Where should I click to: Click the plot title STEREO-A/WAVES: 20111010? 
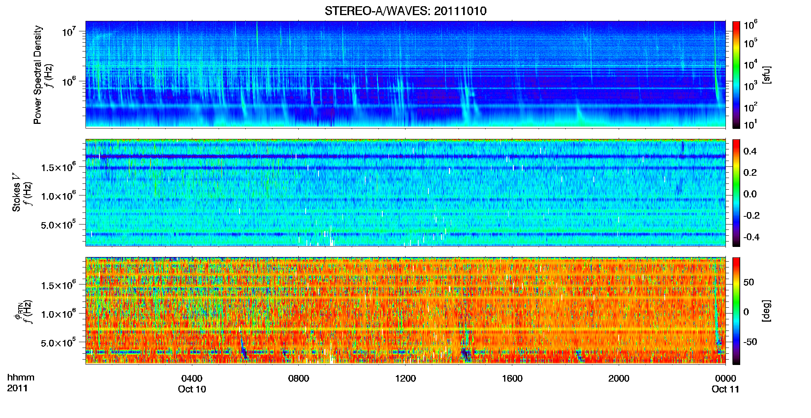coord(405,11)
